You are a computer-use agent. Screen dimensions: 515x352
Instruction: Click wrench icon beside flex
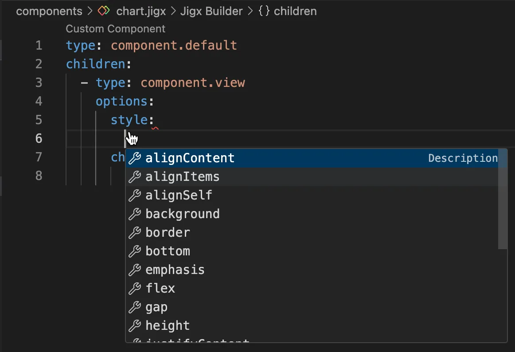[135, 288]
